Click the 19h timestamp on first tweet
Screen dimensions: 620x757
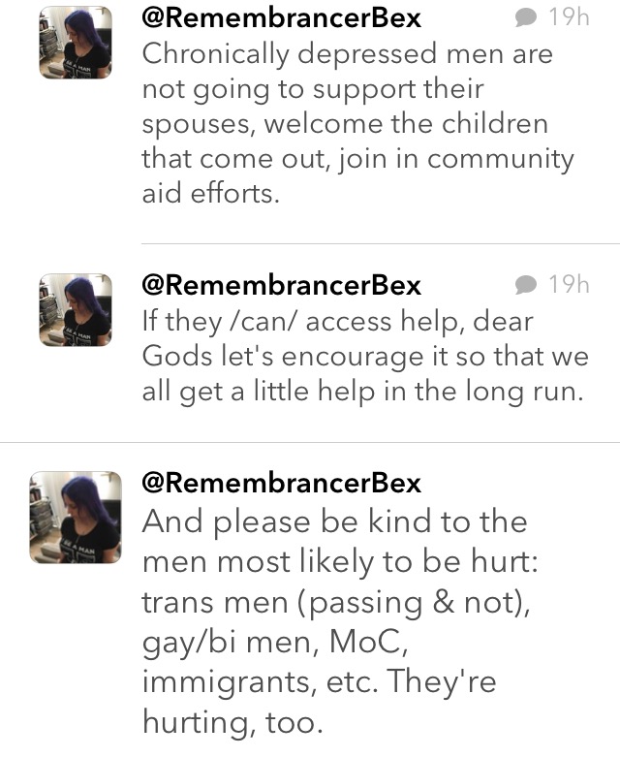569,17
